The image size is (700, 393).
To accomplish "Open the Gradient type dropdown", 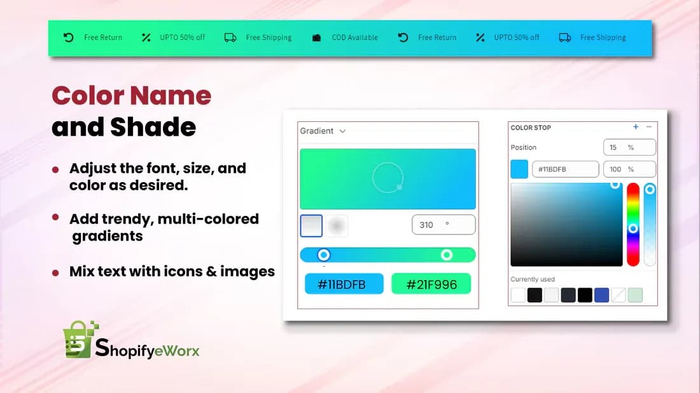I will point(323,131).
